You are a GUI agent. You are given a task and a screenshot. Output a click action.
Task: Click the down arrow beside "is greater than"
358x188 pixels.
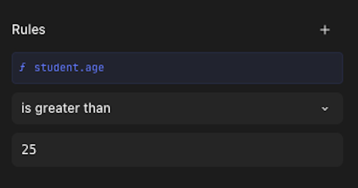(x=325, y=109)
